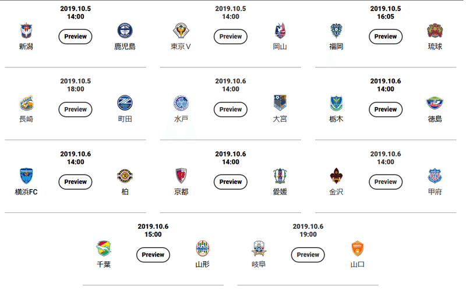View Preview of 水戸 vs 大宮
Screen dimensions: 466x295
point(230,109)
